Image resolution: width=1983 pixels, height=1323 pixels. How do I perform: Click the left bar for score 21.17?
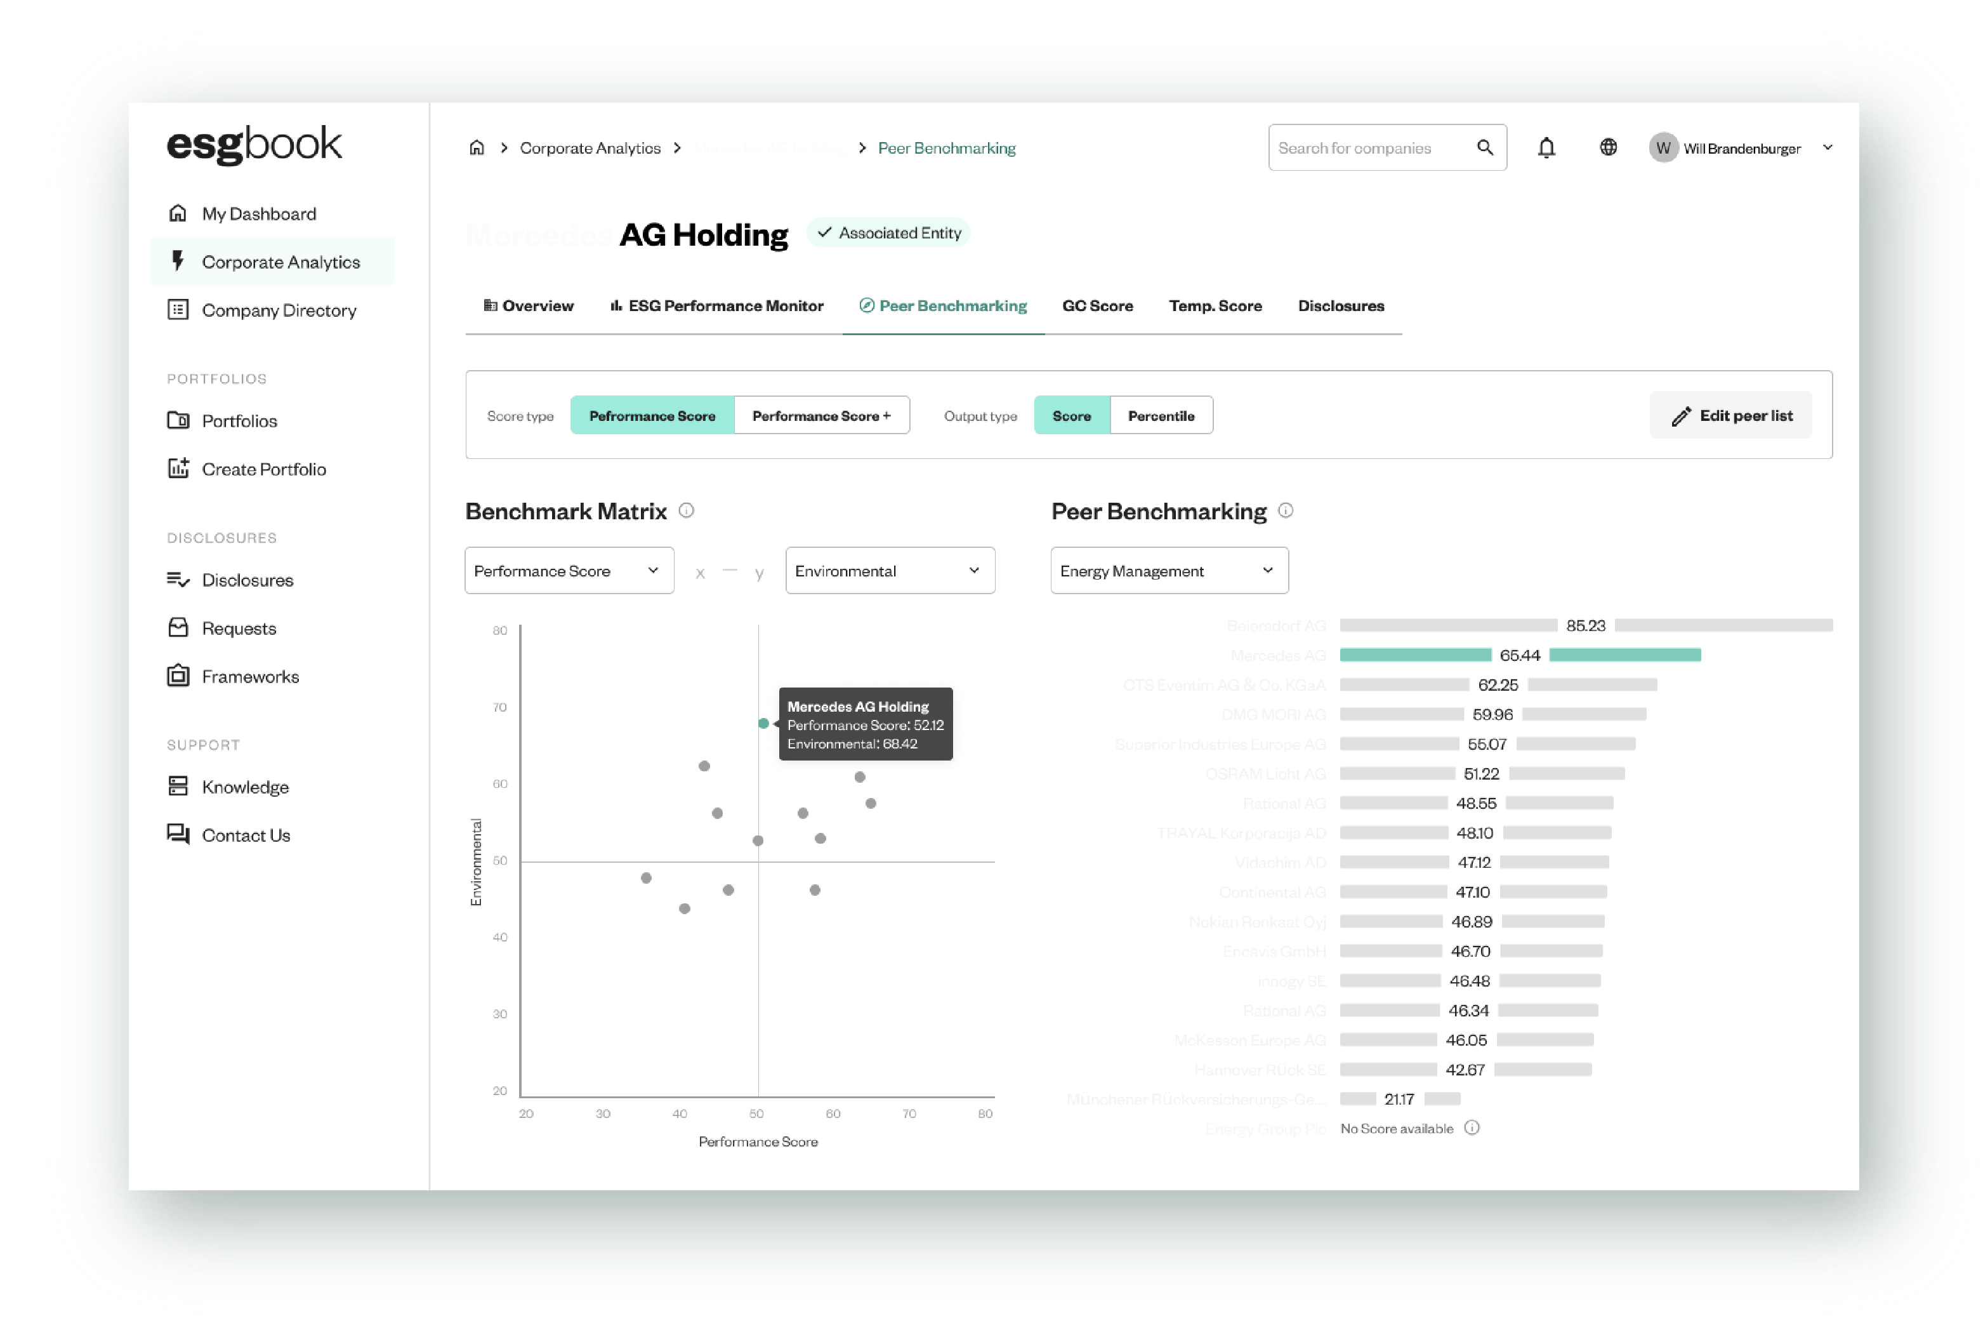coord(1358,1098)
